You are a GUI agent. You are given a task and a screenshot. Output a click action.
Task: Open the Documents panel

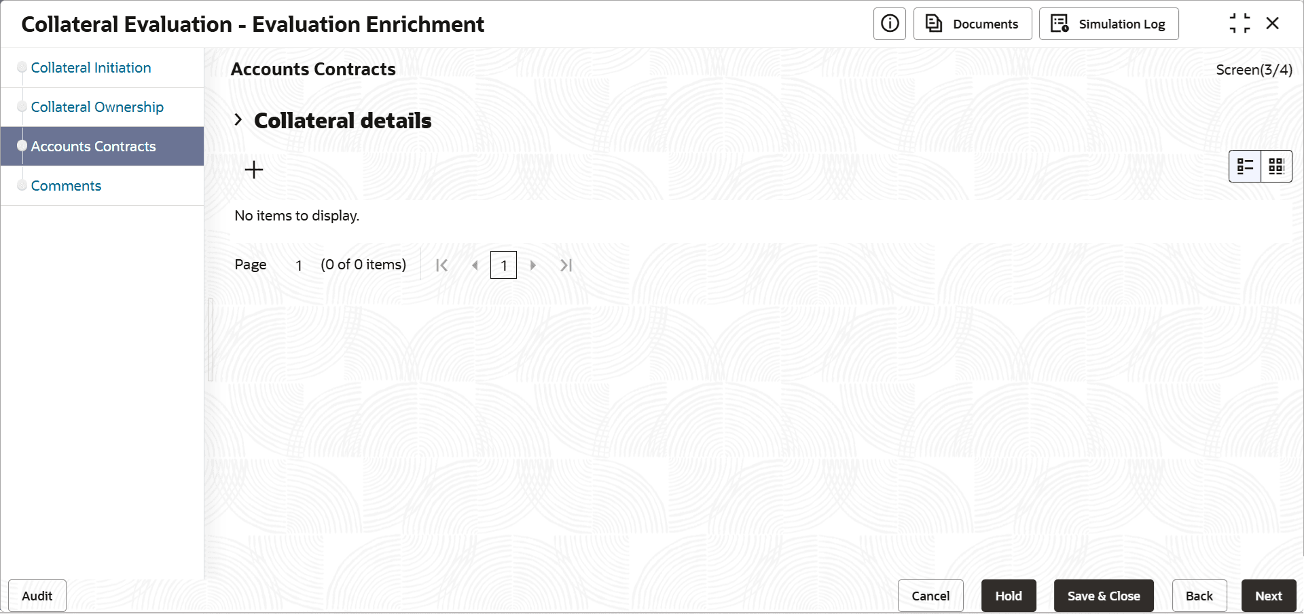(973, 24)
